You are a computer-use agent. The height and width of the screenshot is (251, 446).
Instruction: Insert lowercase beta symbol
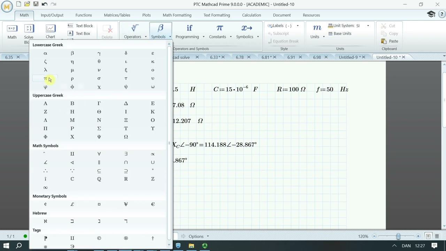coord(72,53)
